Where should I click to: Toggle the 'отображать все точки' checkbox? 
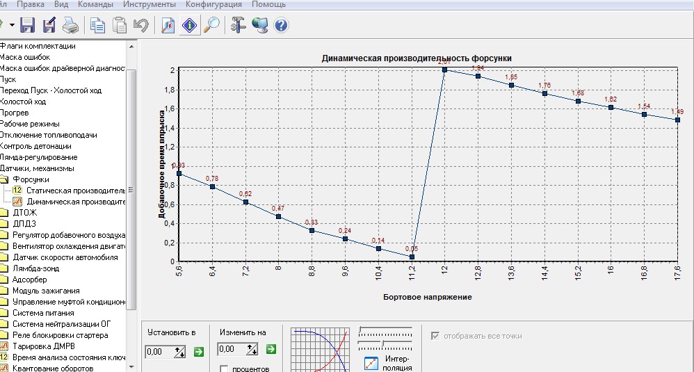pos(436,336)
